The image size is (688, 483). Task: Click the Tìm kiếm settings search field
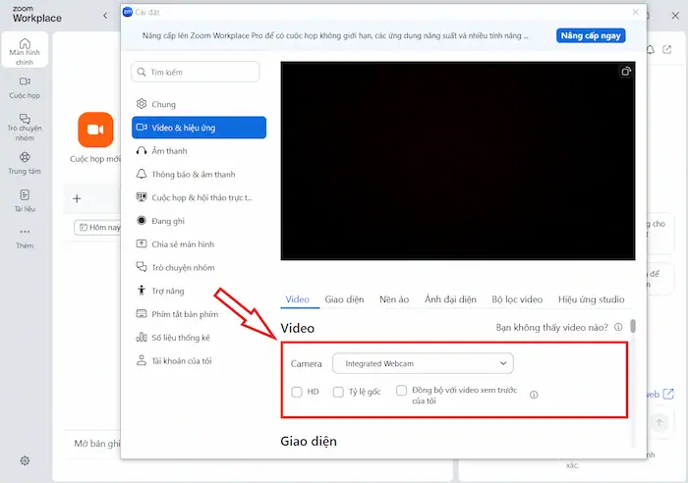tap(196, 72)
